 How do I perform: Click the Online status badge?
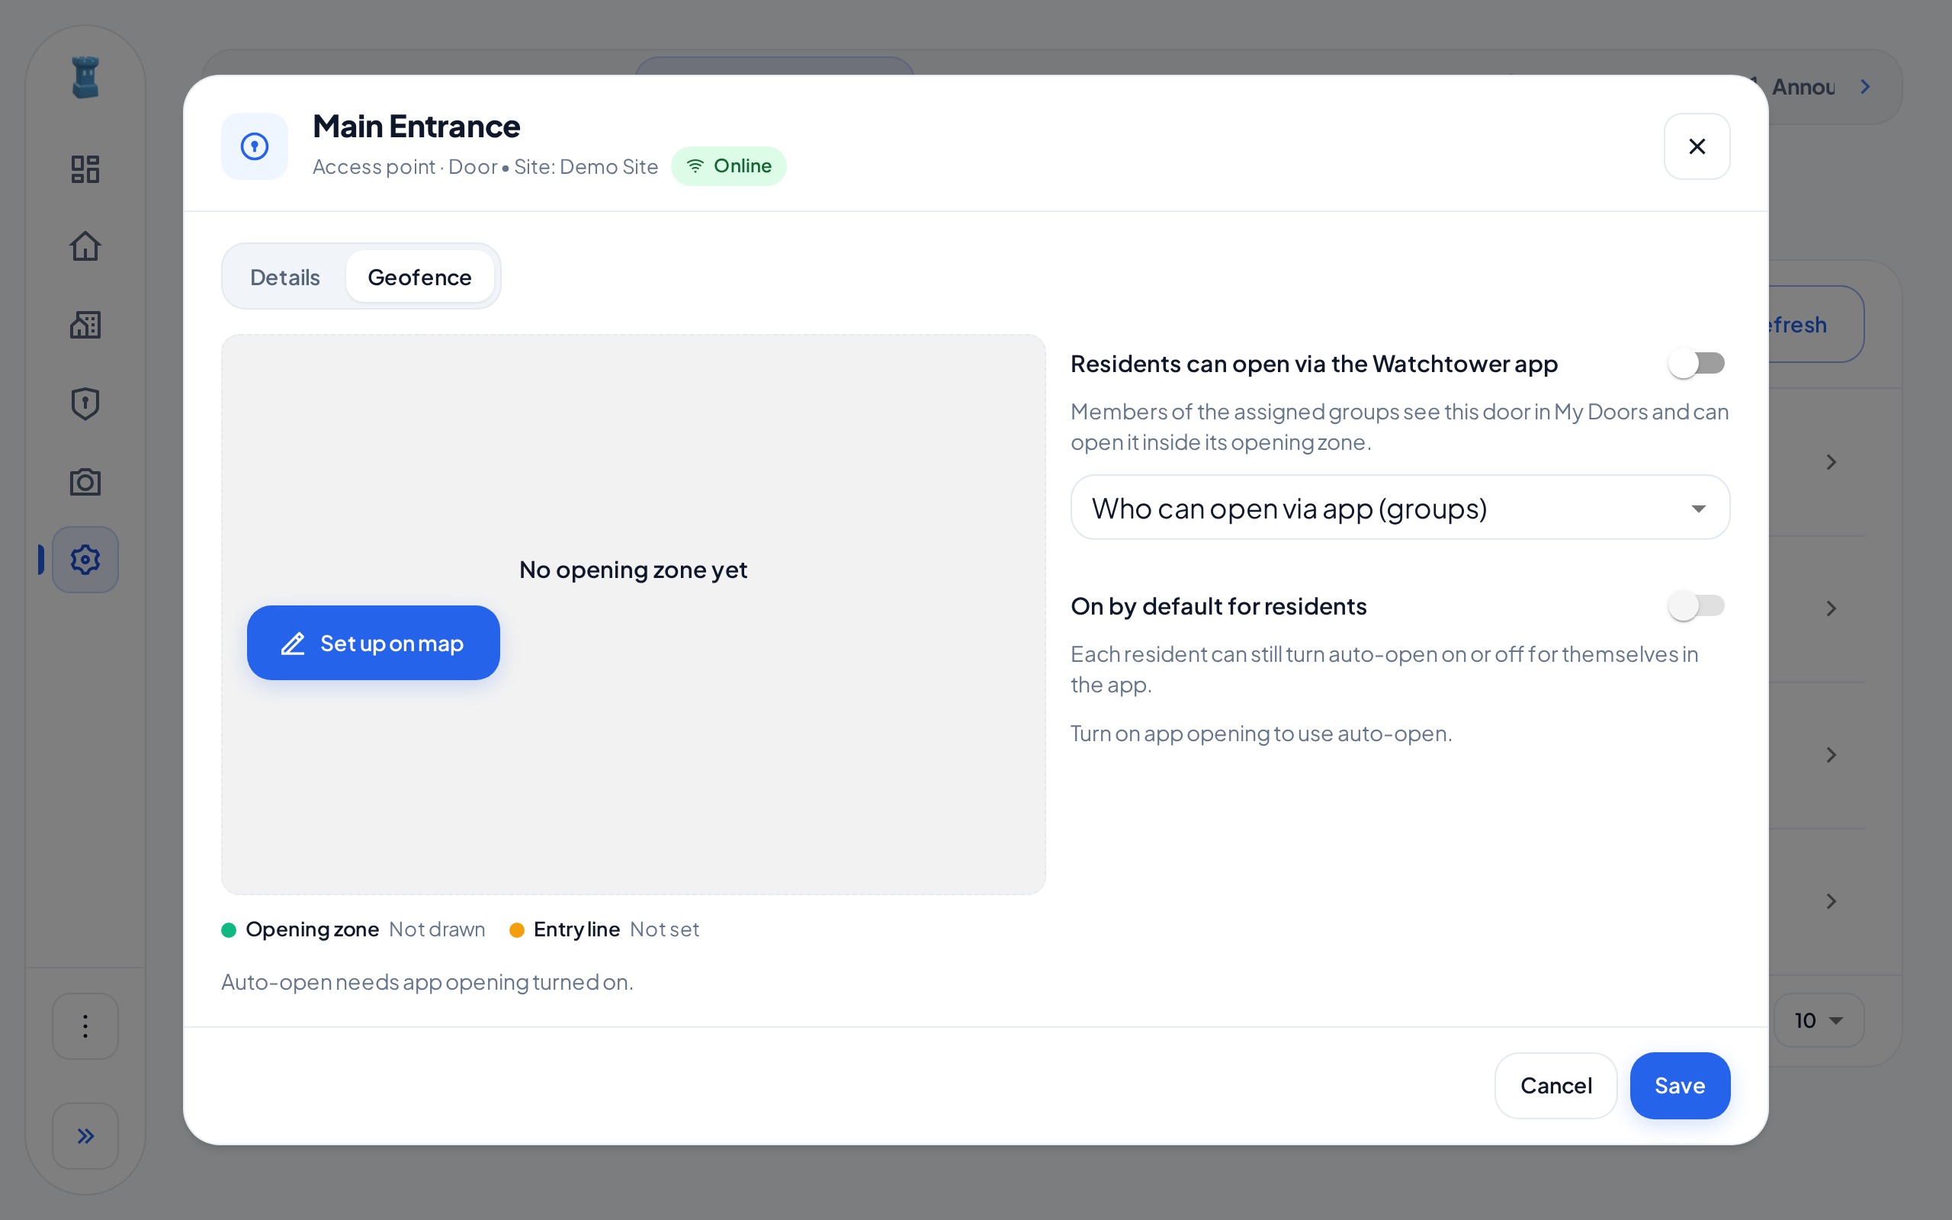click(728, 166)
